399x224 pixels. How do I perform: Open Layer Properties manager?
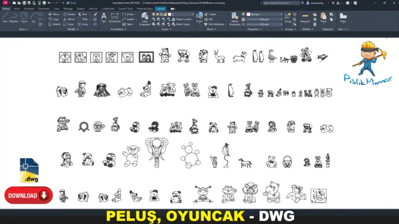[145, 19]
